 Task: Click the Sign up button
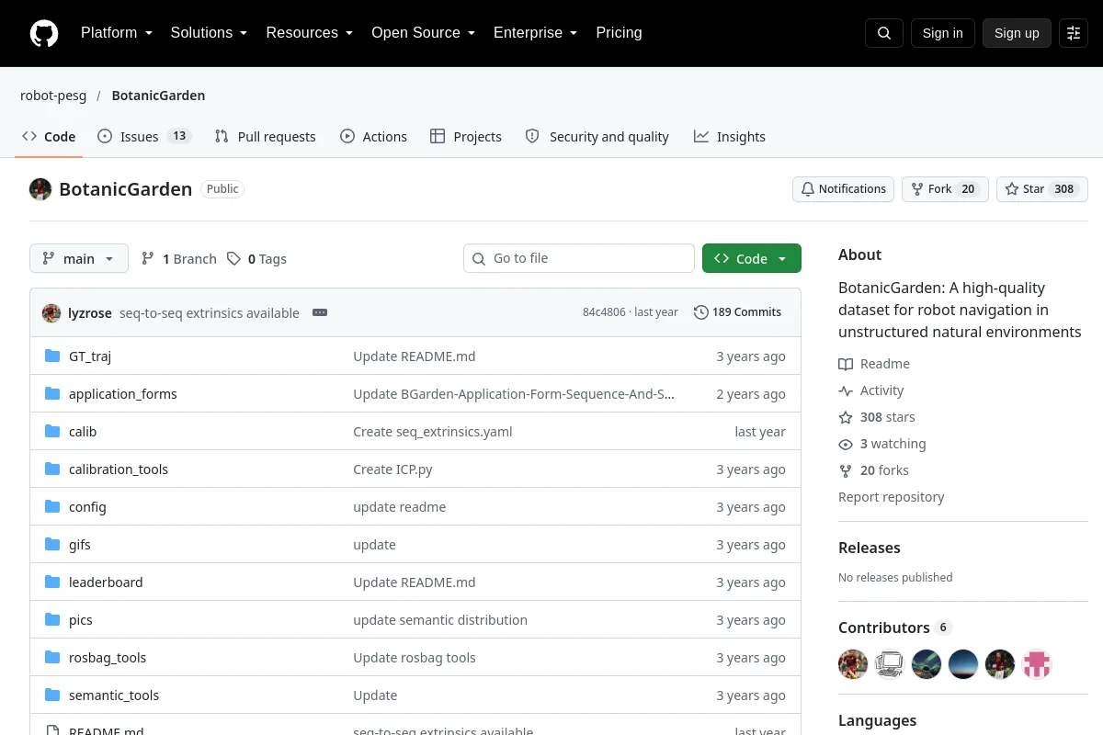point(1017,33)
